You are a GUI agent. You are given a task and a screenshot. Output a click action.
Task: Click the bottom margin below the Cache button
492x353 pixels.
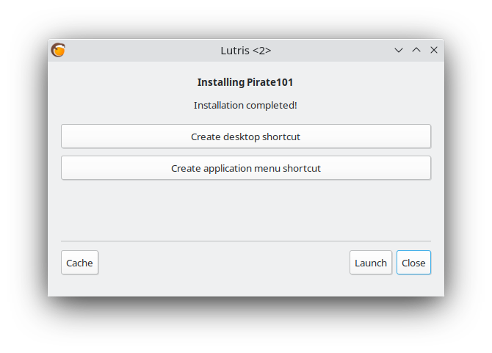click(79, 286)
